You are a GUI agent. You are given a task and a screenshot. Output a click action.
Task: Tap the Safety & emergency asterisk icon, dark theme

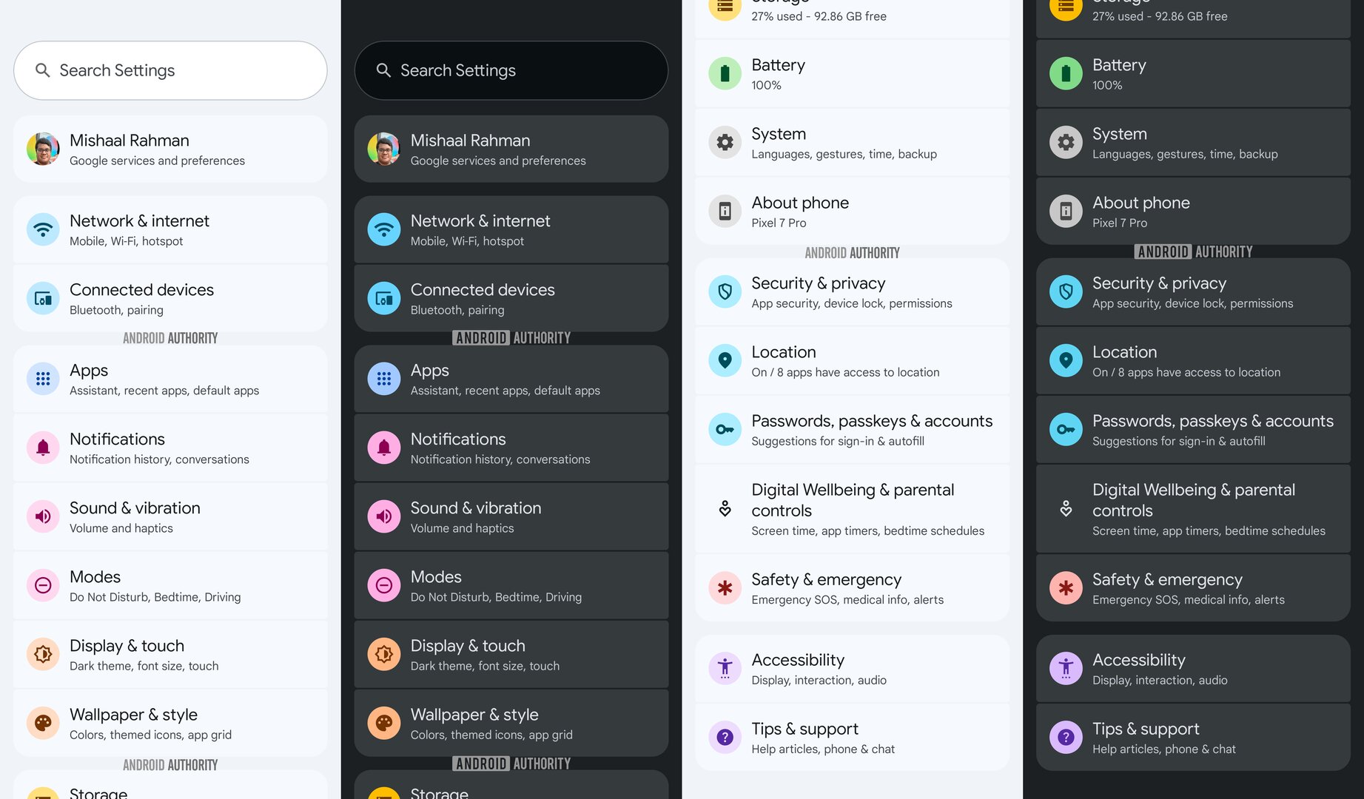(x=1066, y=588)
